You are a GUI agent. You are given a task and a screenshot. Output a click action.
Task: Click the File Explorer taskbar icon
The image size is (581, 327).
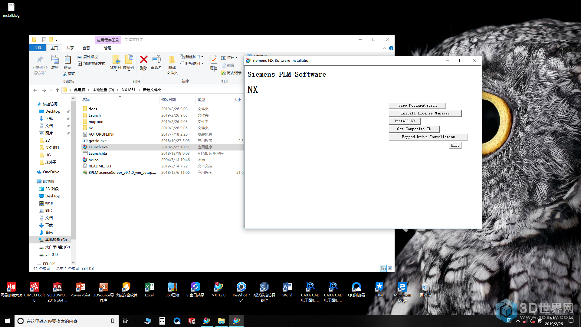222,321
